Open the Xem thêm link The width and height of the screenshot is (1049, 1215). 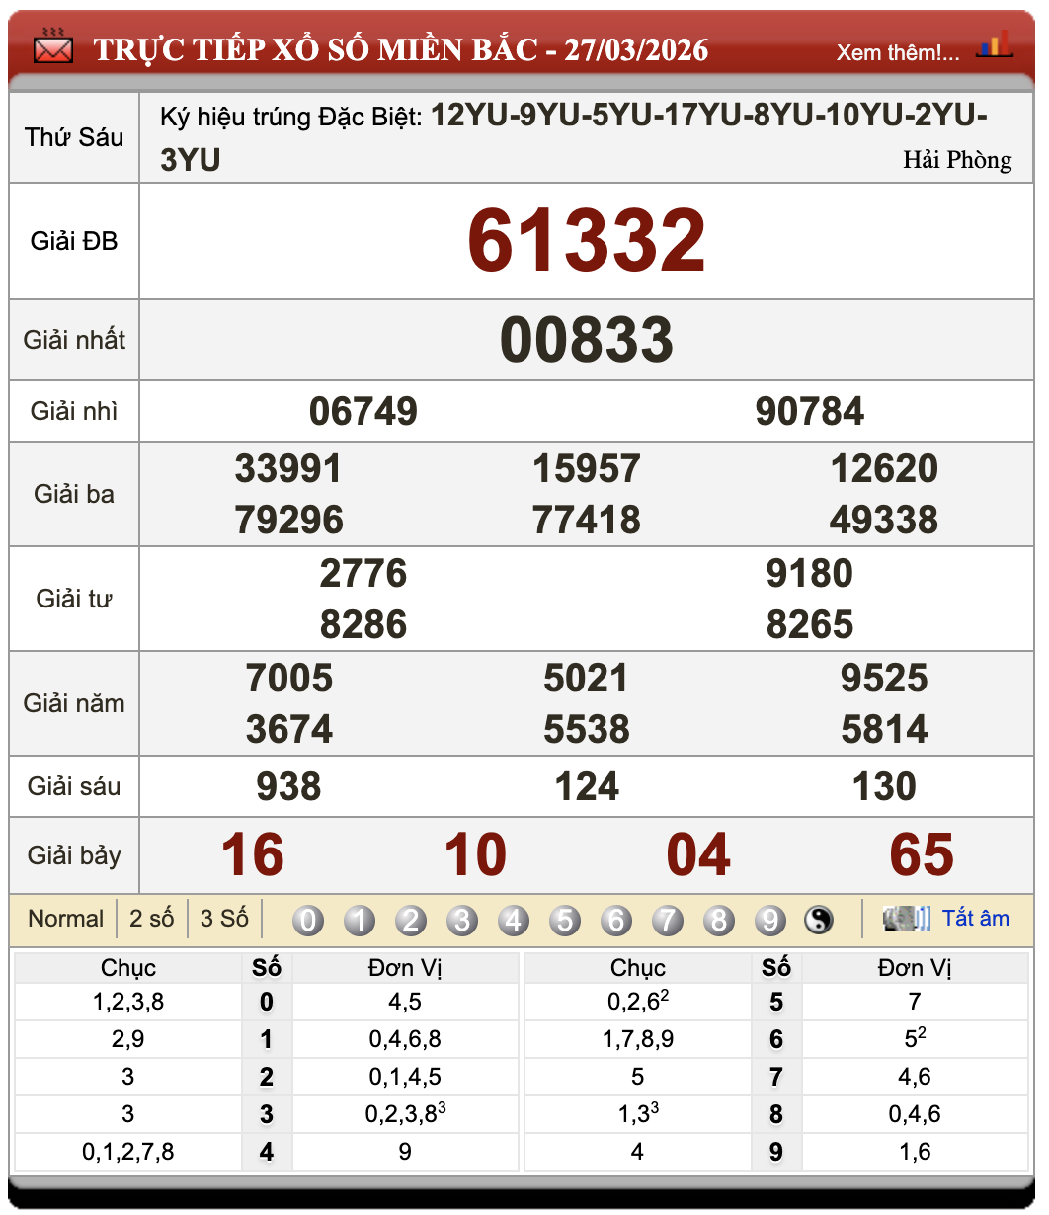(x=897, y=53)
